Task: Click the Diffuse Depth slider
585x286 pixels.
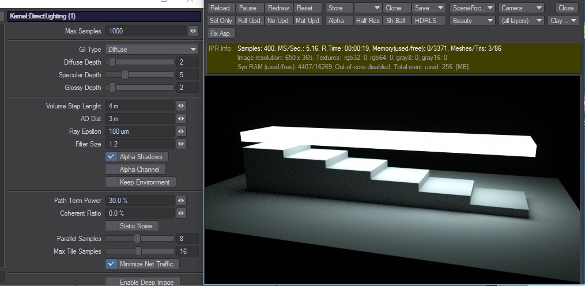Action: [140, 62]
